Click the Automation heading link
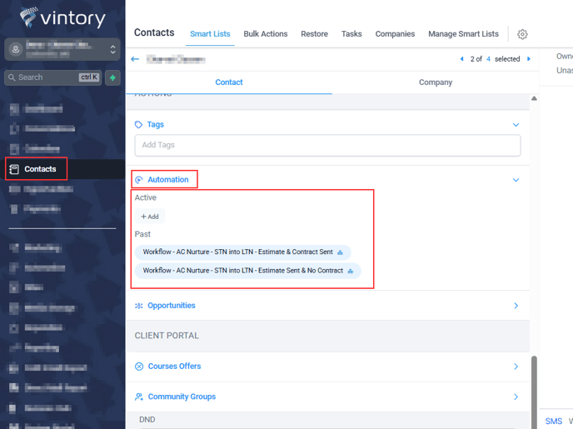The image size is (573, 429). coord(168,179)
